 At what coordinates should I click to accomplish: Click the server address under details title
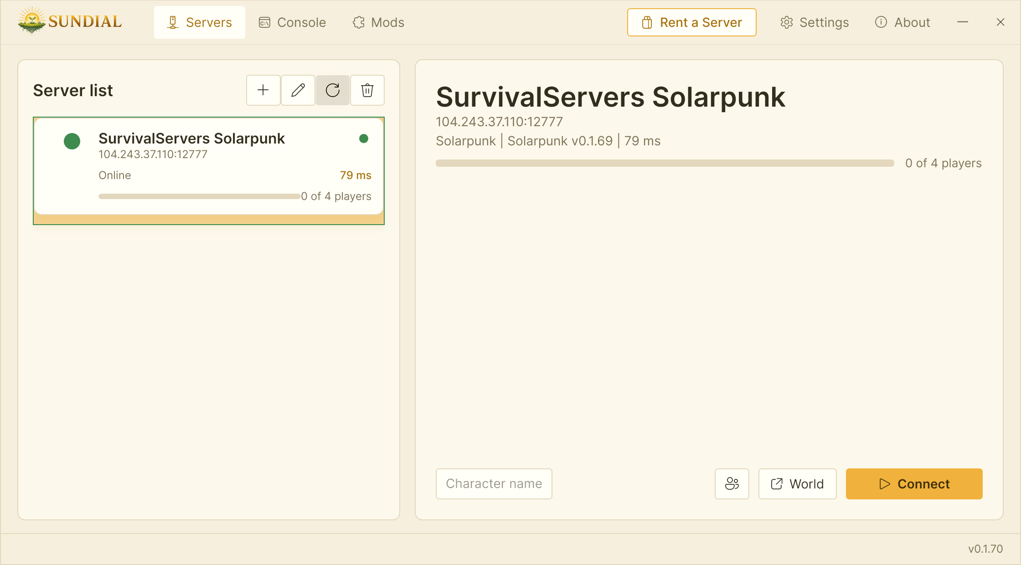500,122
